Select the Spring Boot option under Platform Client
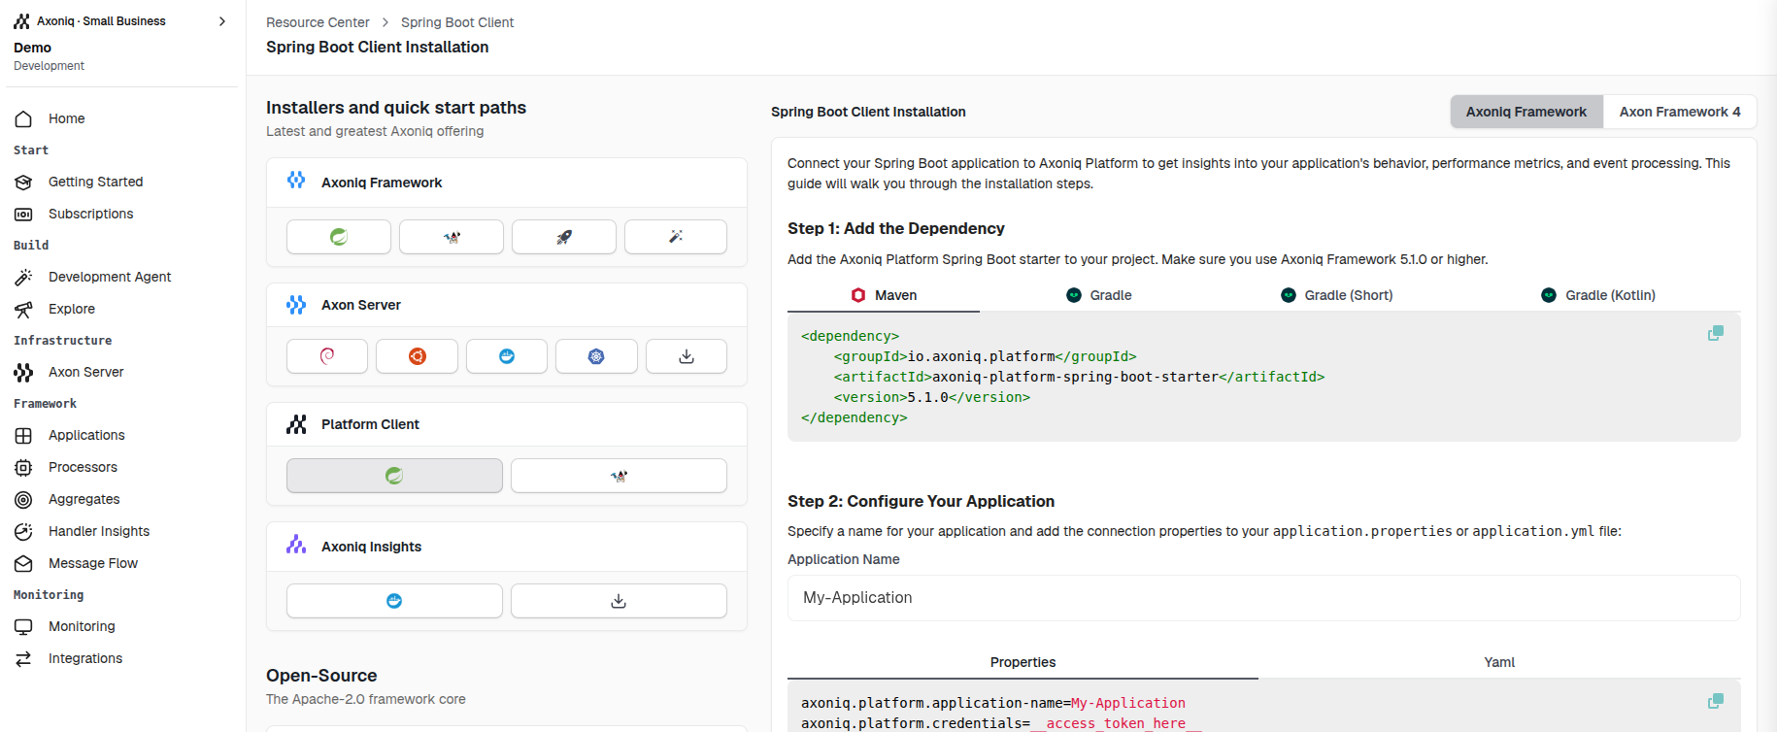The width and height of the screenshot is (1777, 732). [394, 476]
